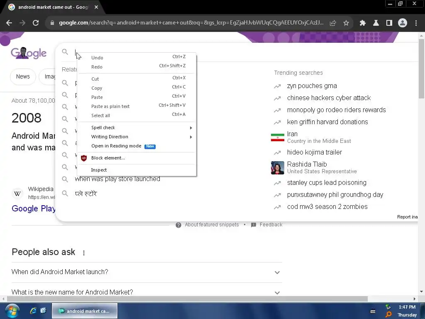Open the Extensions puzzle icon
The height and width of the screenshot is (319, 425).
[x=363, y=23]
